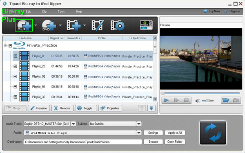Uncheck the Playlist_91 checkbox
Viewport: 245px width, 153px height.
(x=16, y=87)
